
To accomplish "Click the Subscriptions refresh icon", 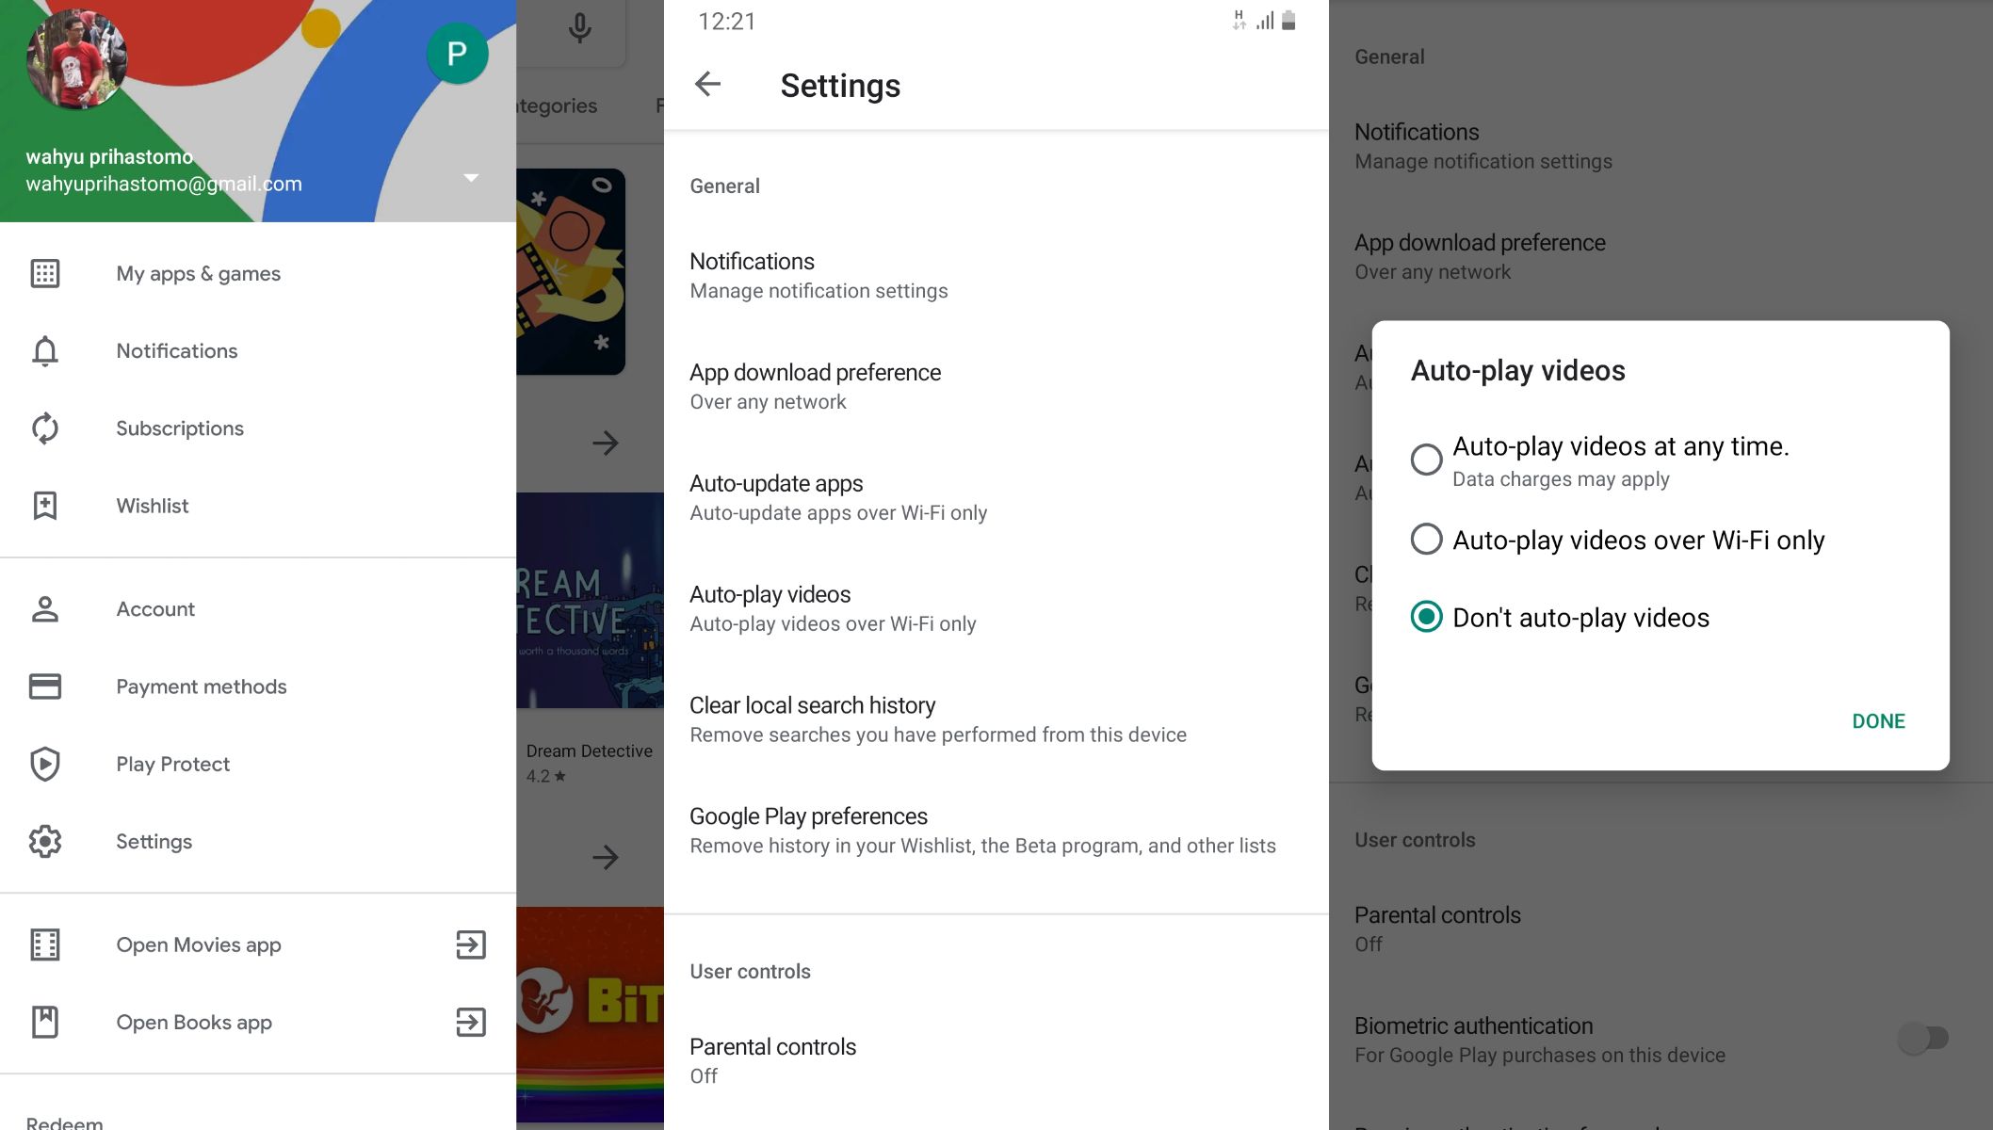I will [45, 428].
